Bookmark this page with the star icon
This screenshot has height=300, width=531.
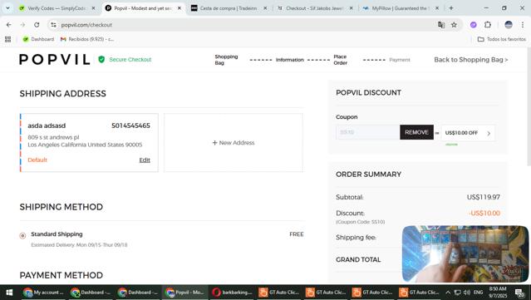[454, 25]
